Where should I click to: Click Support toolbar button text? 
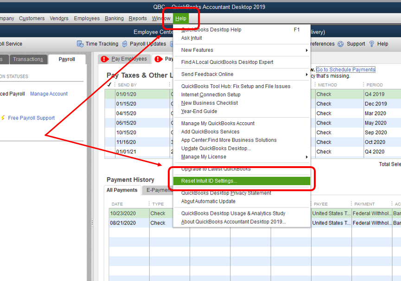click(x=356, y=44)
